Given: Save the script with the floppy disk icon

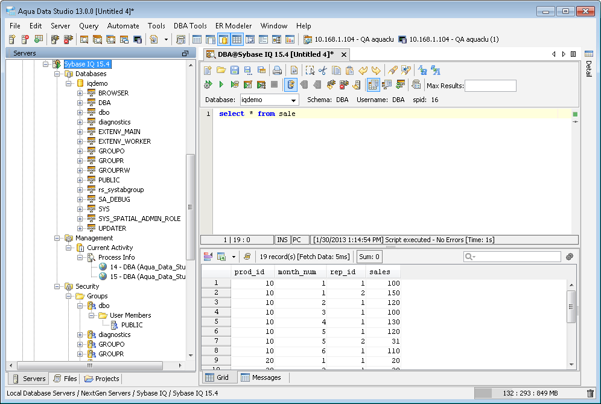Looking at the screenshot, I should coord(235,70).
